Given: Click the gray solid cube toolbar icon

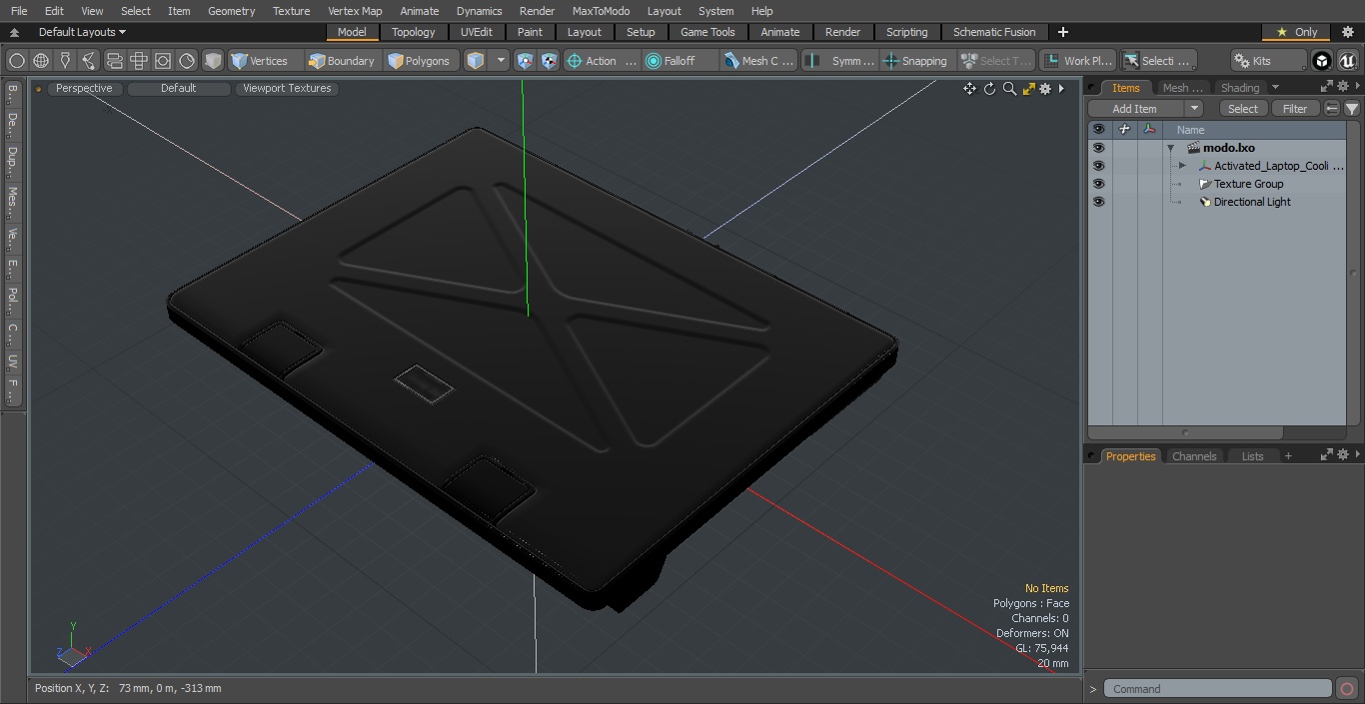Looking at the screenshot, I should tap(213, 61).
